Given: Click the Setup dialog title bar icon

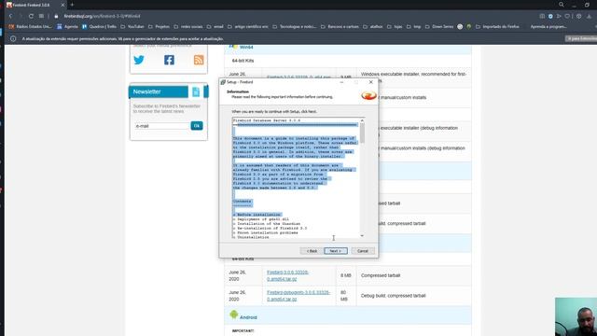Looking at the screenshot, I should tap(223, 82).
